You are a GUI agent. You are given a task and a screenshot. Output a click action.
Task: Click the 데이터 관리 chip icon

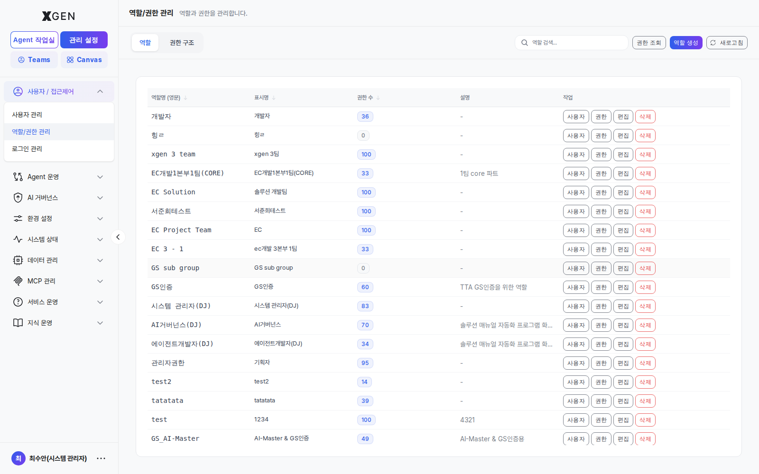coord(18,260)
